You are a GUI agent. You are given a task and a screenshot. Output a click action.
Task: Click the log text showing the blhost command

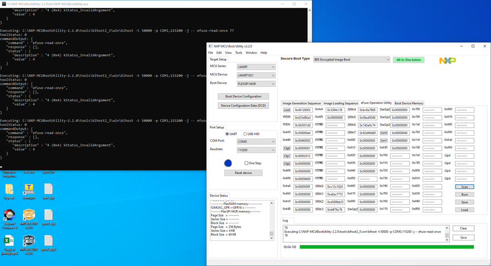tap(362, 232)
